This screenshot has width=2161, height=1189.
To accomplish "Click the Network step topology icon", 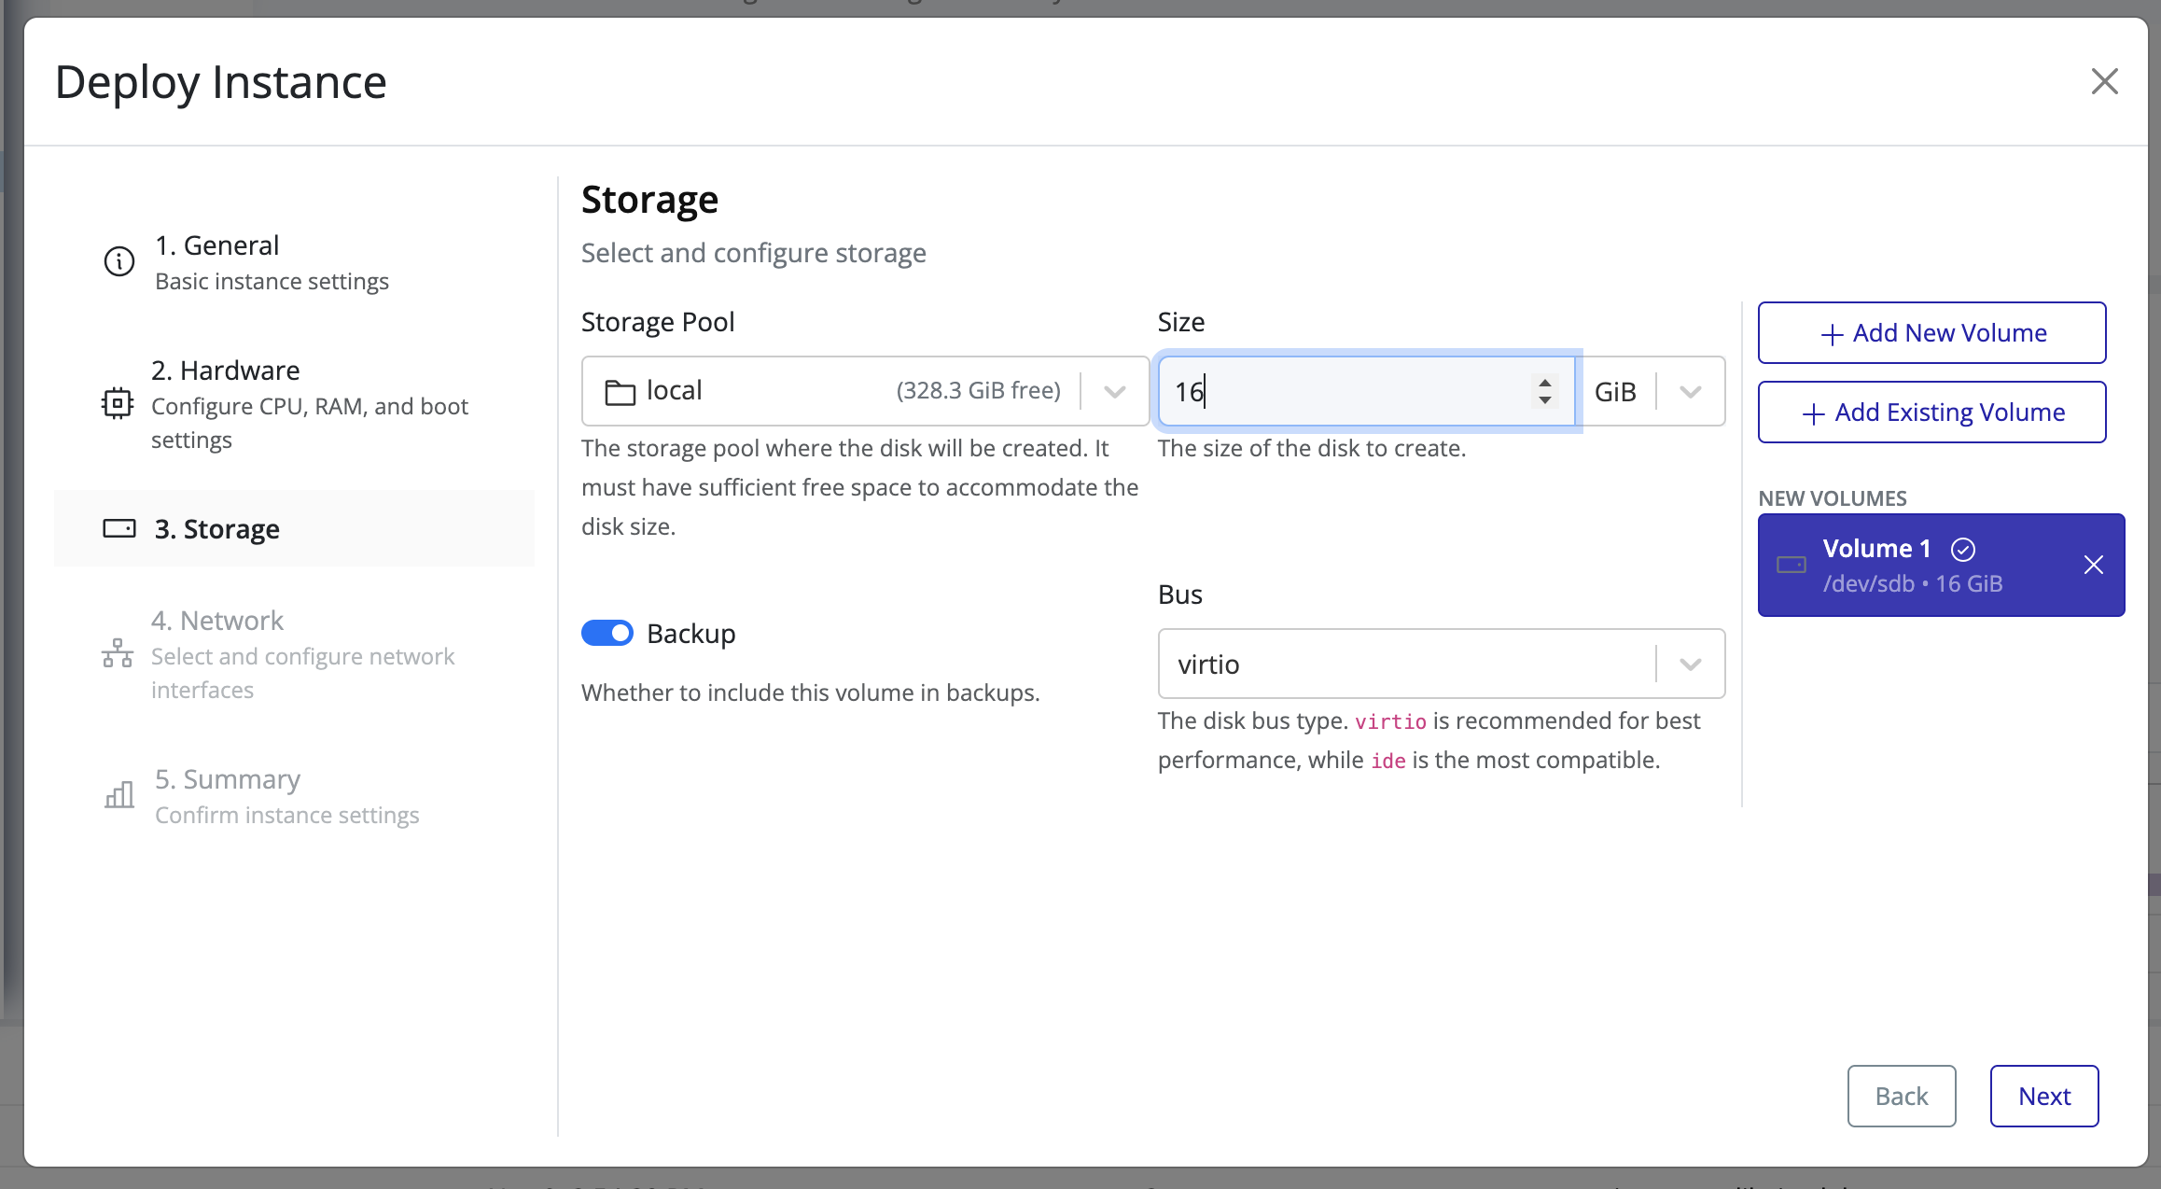I will click(118, 653).
